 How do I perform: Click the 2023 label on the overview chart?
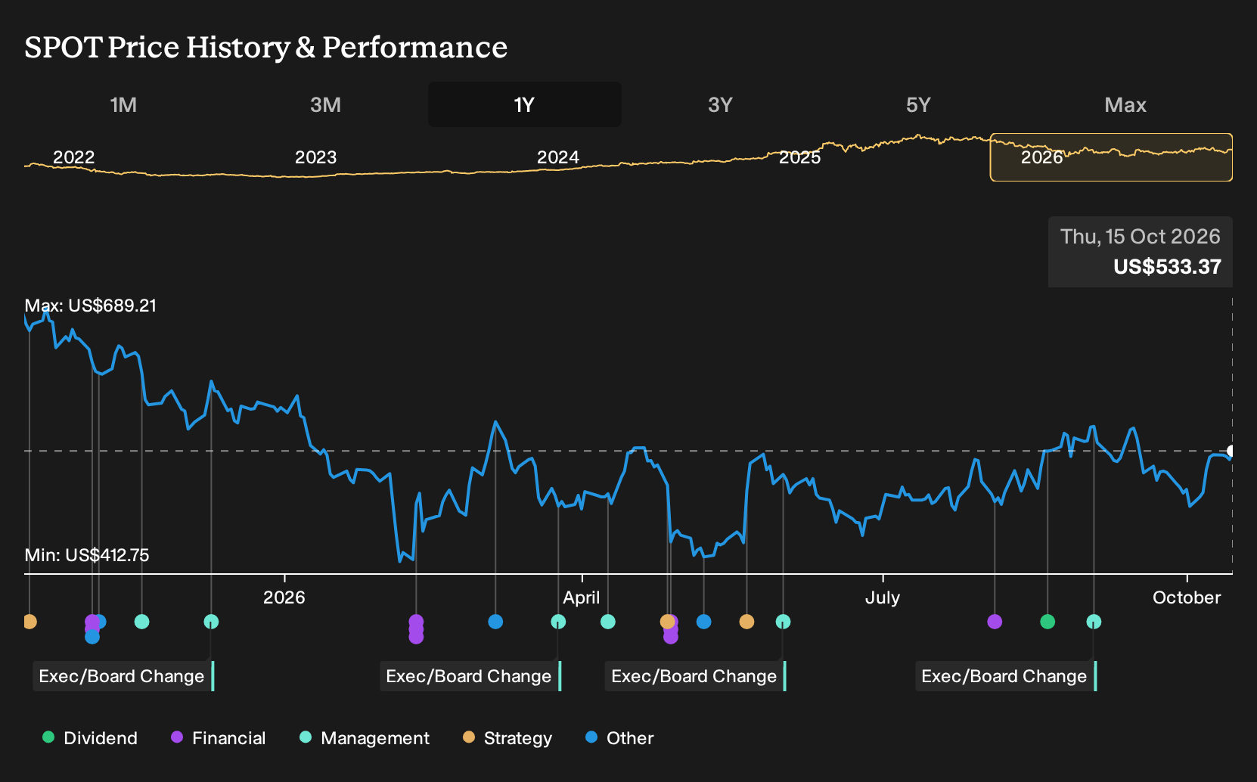[x=315, y=157]
